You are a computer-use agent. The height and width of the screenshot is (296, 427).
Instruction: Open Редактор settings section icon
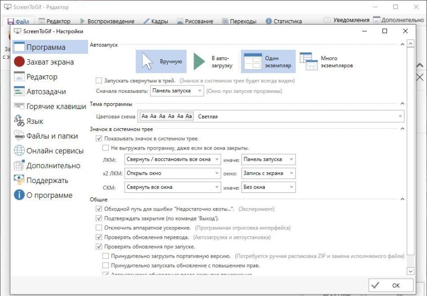pos(19,76)
